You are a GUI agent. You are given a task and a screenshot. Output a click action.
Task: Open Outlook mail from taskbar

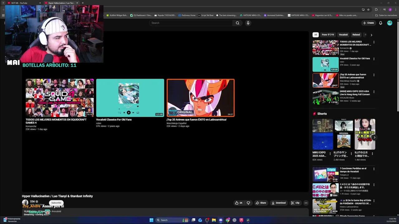click(200, 220)
